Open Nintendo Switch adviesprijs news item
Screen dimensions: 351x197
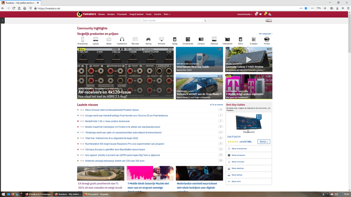115,161
